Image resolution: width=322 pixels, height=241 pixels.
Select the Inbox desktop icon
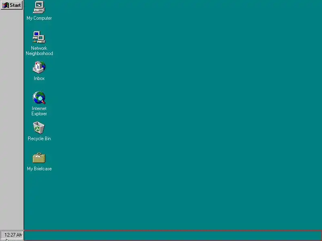tap(39, 67)
